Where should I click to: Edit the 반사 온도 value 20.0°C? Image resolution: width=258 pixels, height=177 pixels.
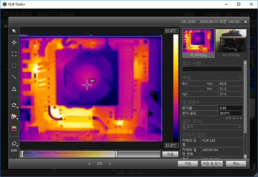coord(230,113)
